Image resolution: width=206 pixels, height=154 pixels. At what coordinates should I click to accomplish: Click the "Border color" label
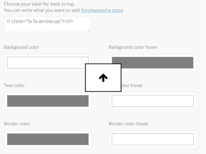pyautogui.click(x=17, y=124)
